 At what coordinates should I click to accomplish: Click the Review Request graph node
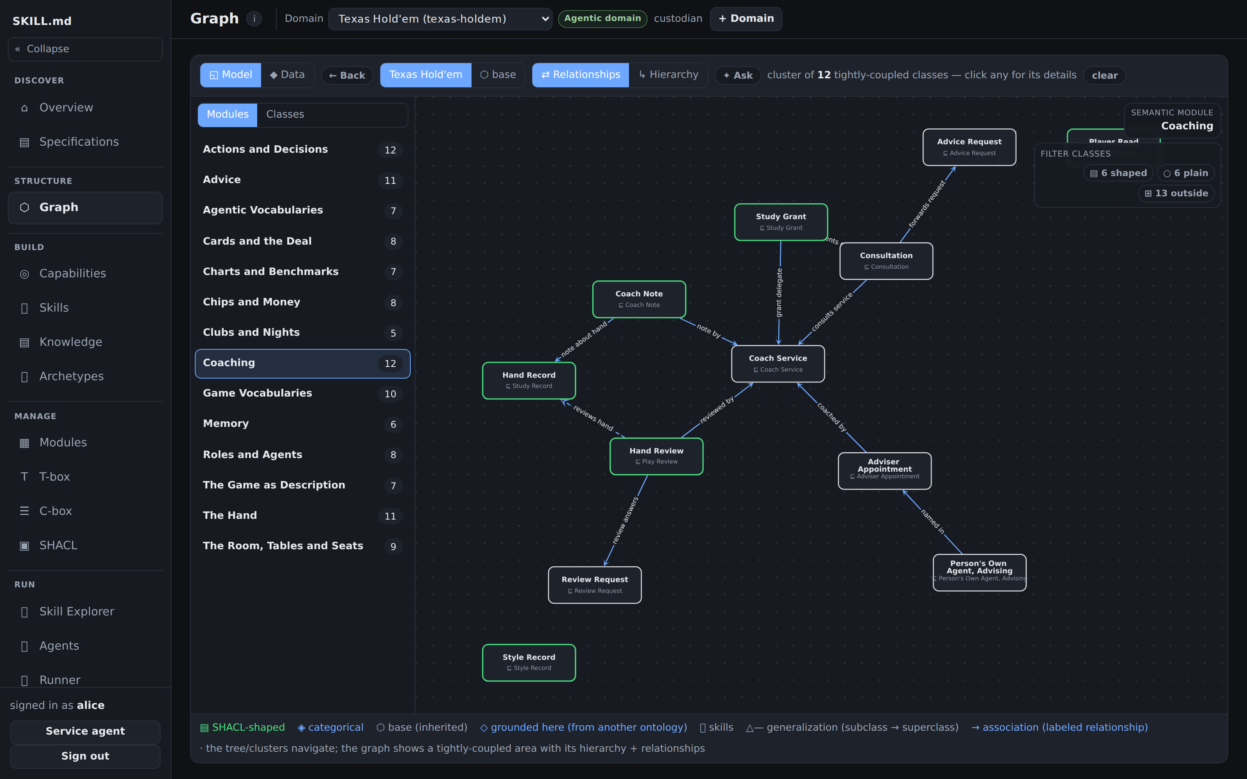(x=595, y=585)
